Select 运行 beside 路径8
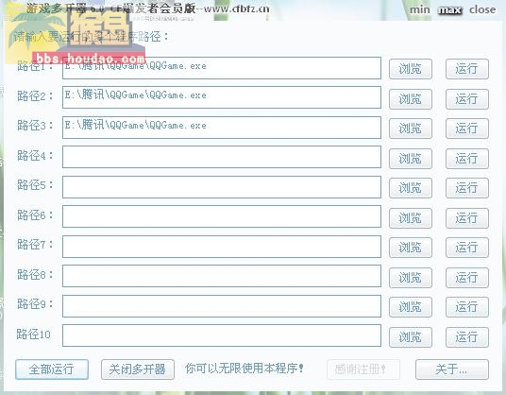 (467, 278)
